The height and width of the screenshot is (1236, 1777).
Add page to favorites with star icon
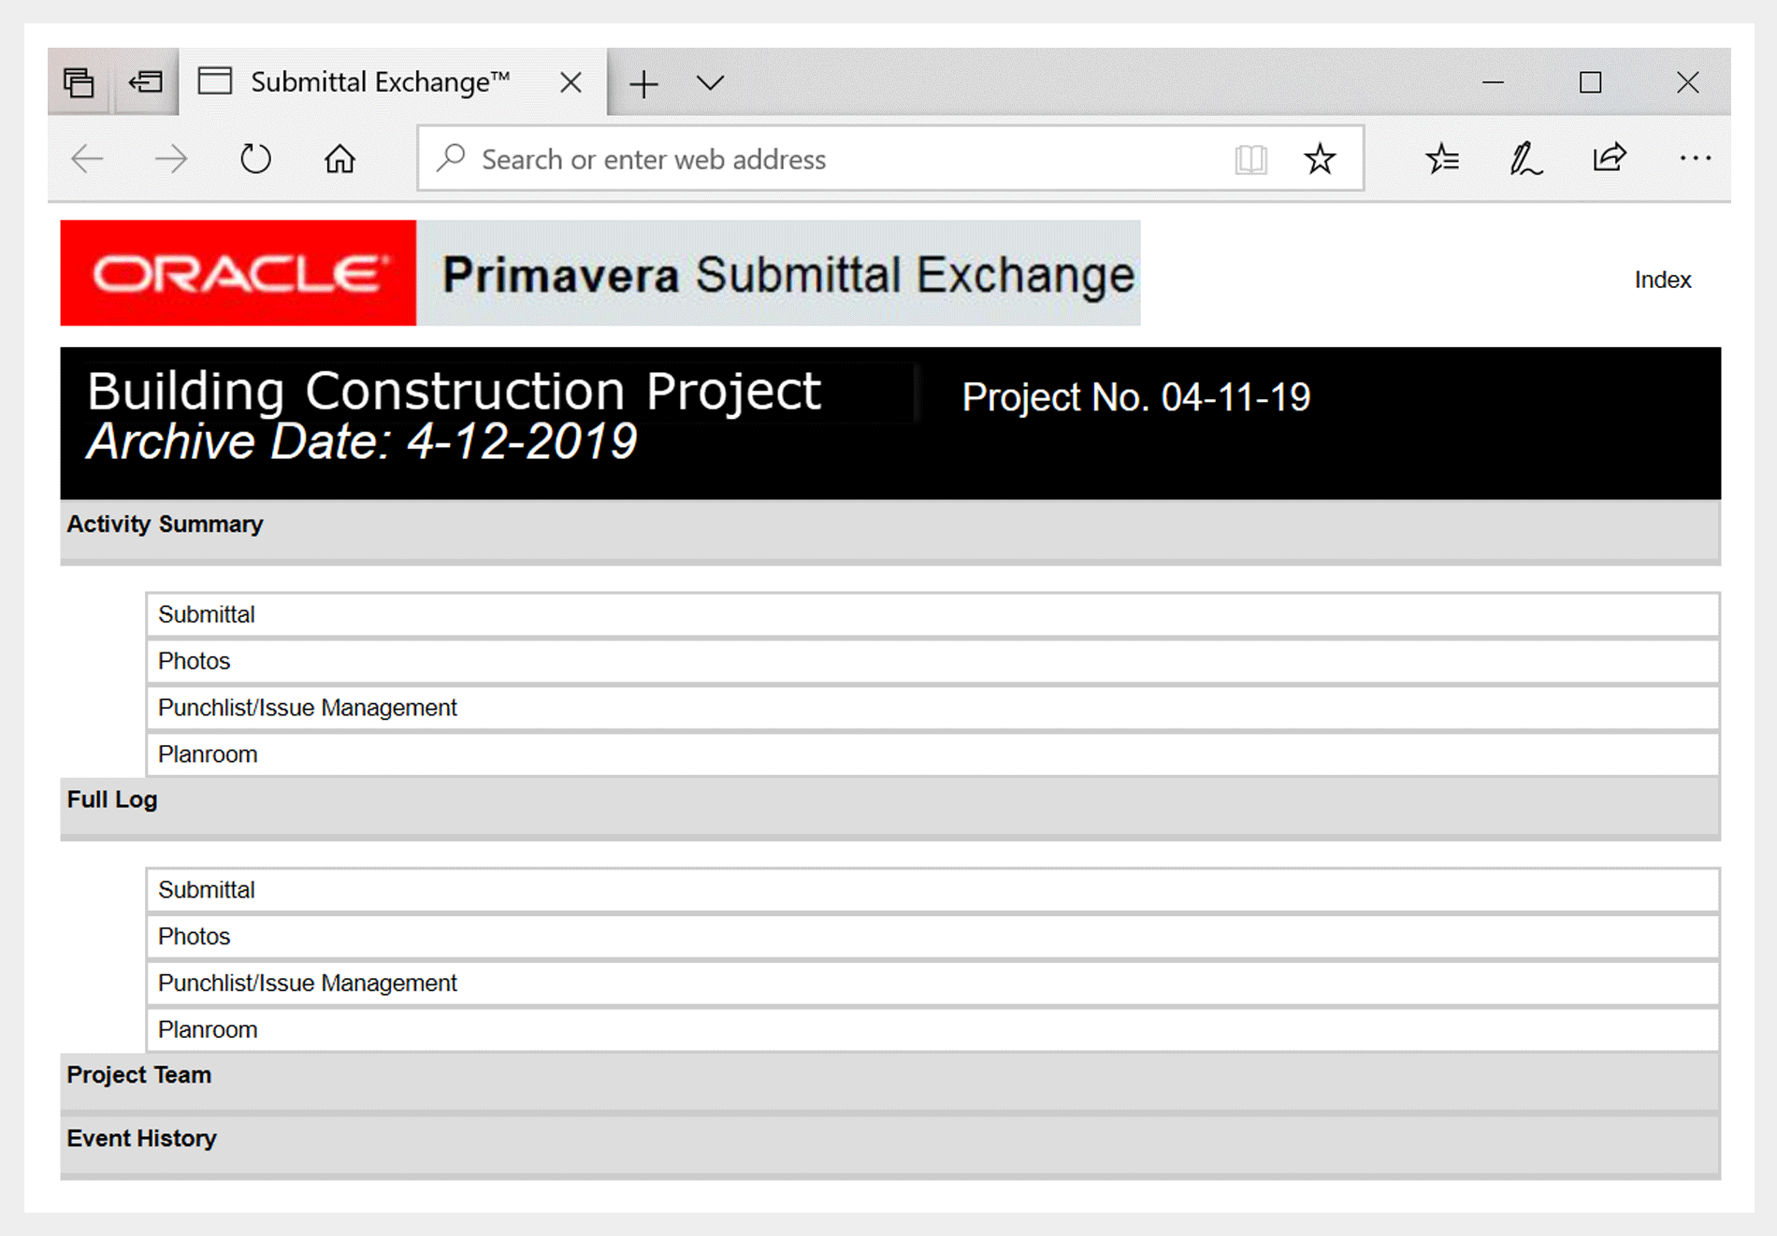click(x=1320, y=159)
